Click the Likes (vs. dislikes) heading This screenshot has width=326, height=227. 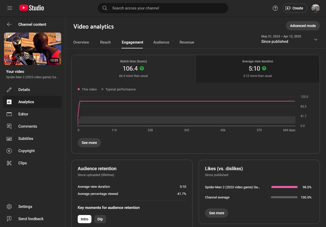point(224,169)
